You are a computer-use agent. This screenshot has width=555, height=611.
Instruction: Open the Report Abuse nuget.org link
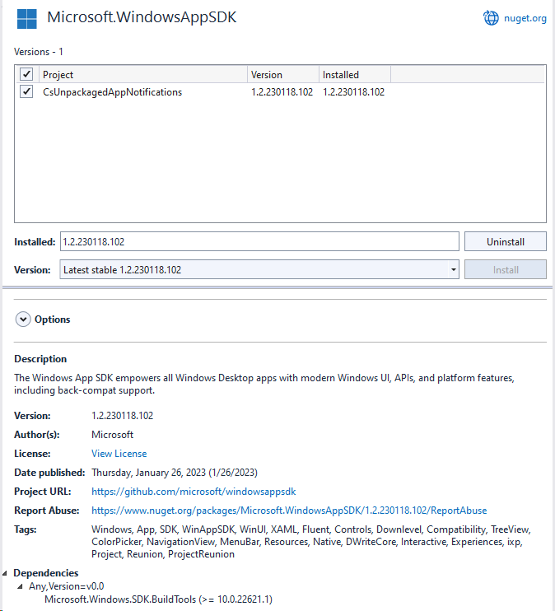tap(289, 511)
